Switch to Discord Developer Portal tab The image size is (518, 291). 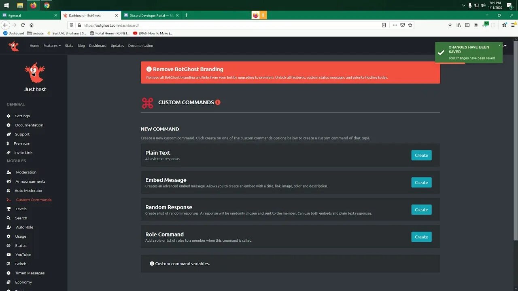tap(151, 15)
